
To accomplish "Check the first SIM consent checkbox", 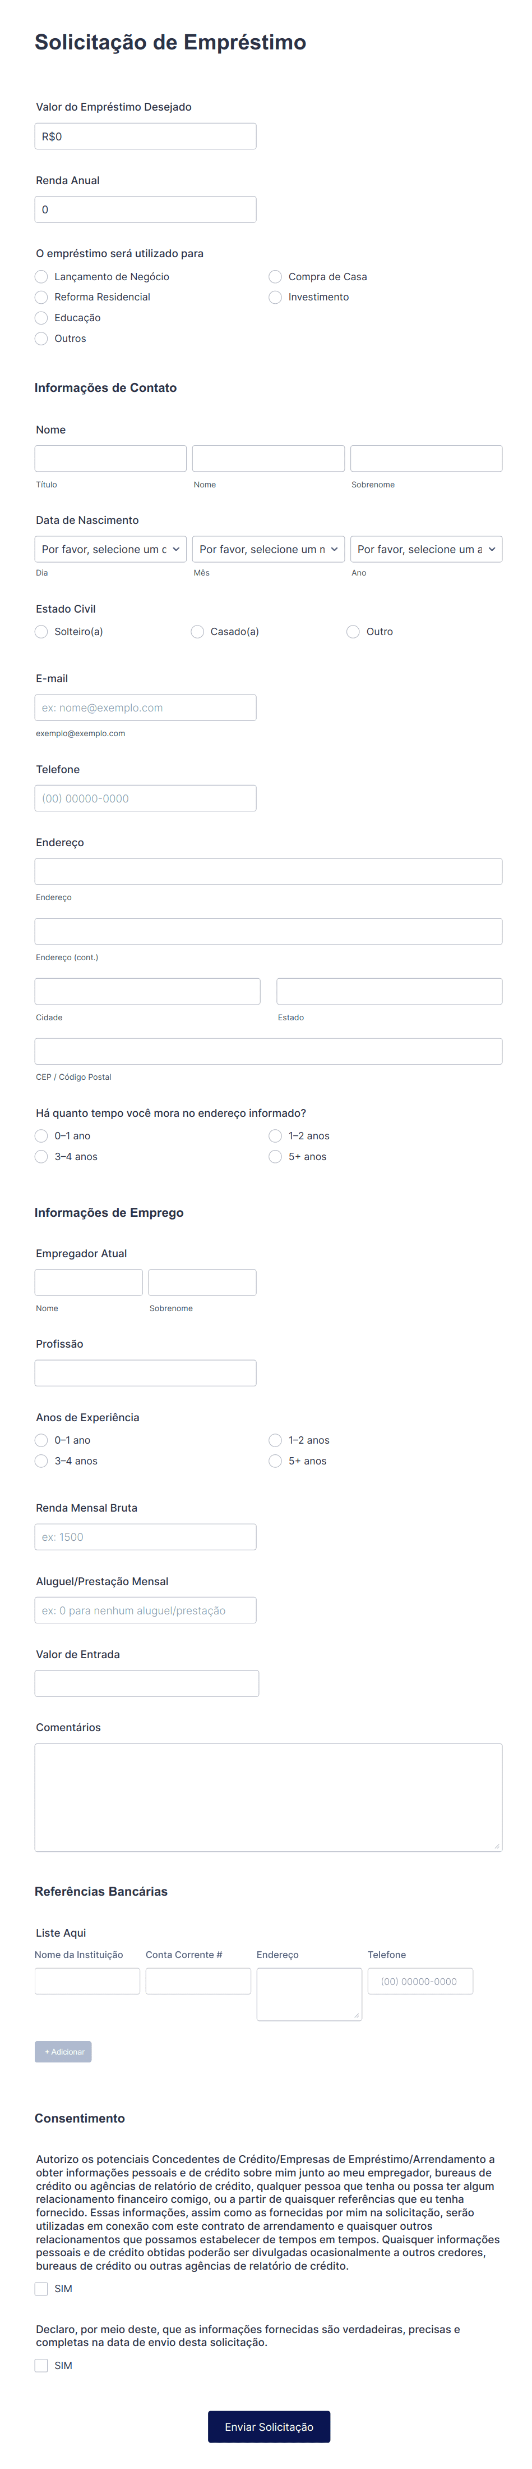I will pyautogui.click(x=41, y=2289).
